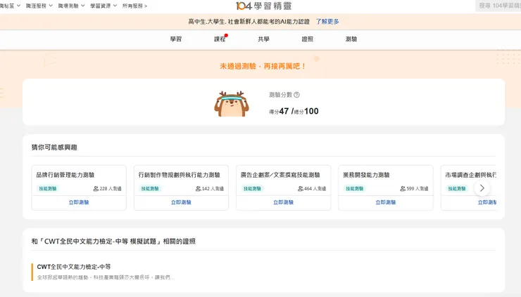521x297 pixels.
Task: Open the score help question-mark icon
Action: [296, 95]
